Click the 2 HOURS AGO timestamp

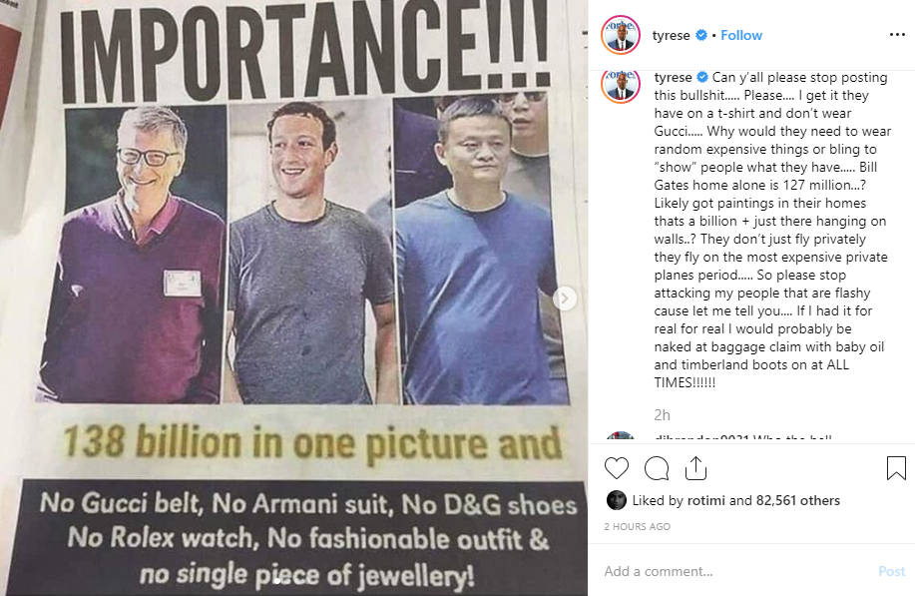[x=639, y=526]
